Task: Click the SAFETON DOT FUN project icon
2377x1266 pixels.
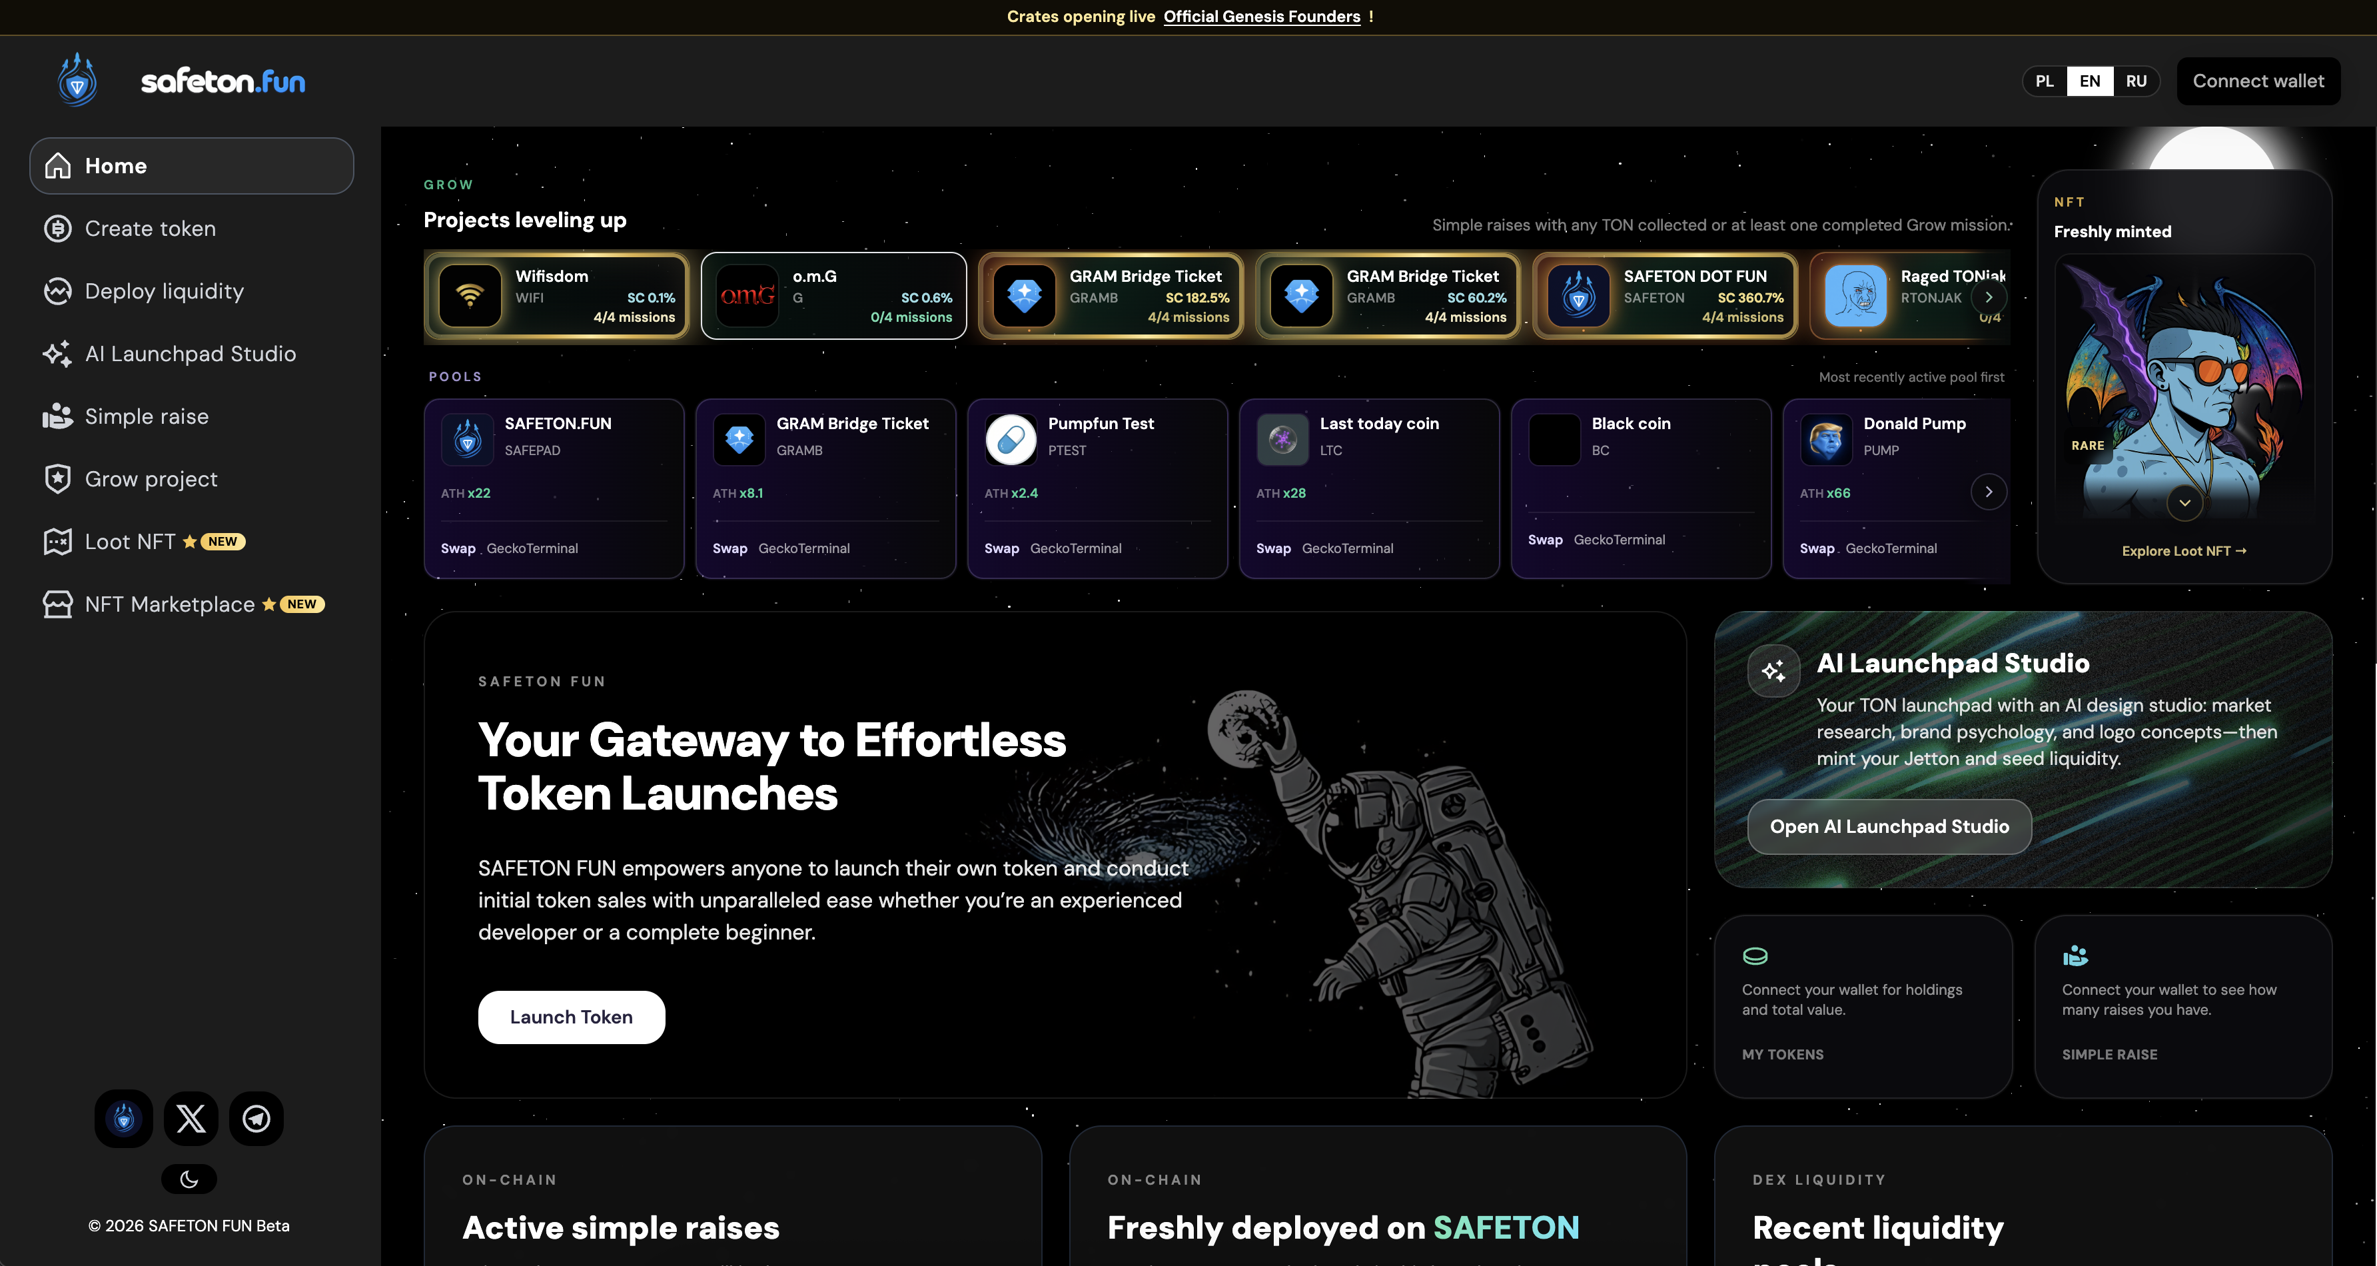Action: (x=1579, y=297)
